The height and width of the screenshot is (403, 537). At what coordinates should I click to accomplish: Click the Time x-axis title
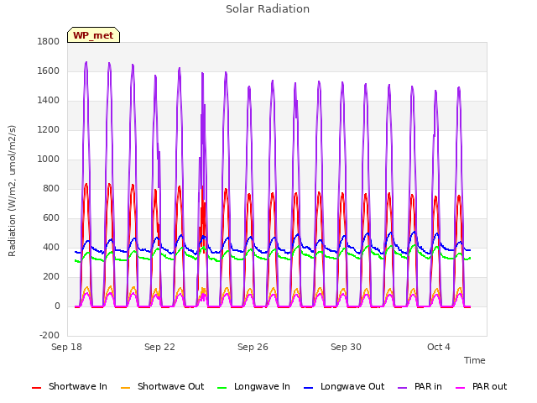click(474, 360)
